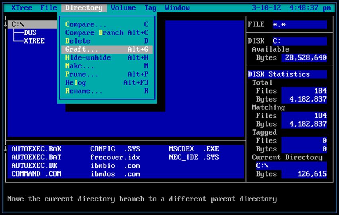339x215 pixels.
Task: Select the C:\ root in tree
Action: [x=32, y=24]
